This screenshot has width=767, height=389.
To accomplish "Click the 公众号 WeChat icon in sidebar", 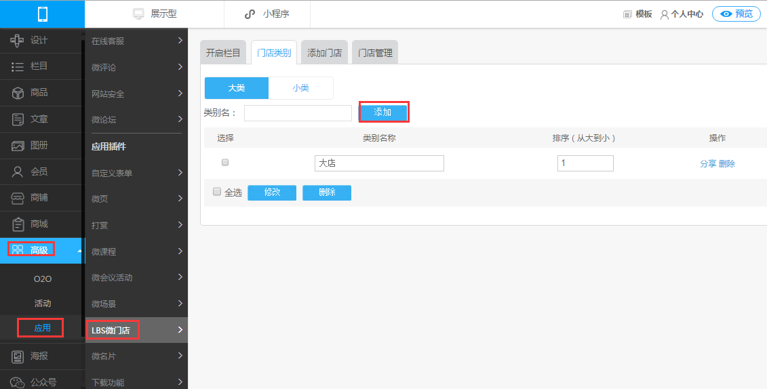I will 18,382.
